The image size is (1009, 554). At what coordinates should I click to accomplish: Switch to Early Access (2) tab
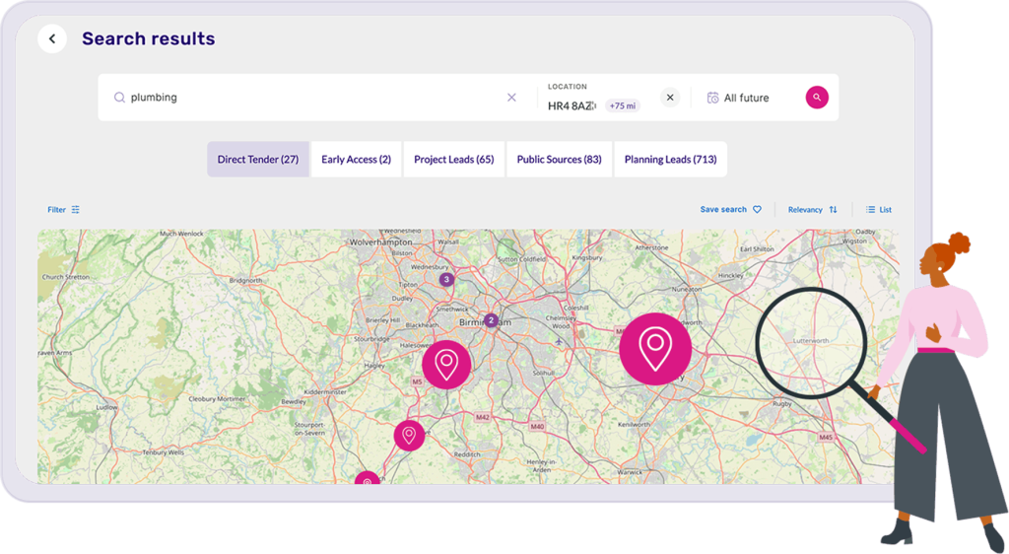(356, 159)
